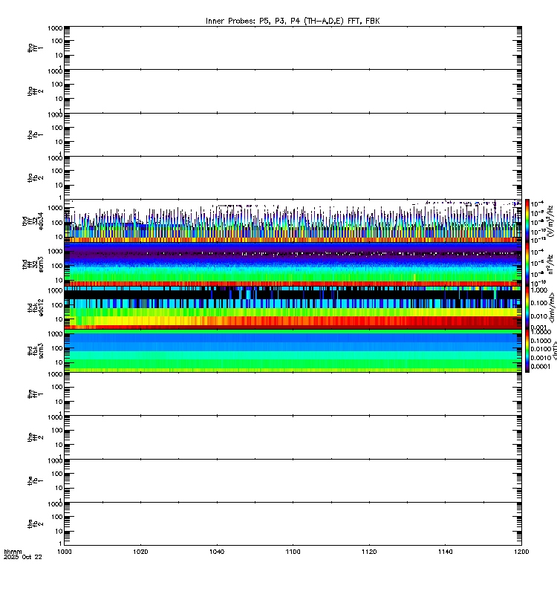Select the 'the ffr 2' panel label
The height and width of the screenshot is (594, 557).
click(x=35, y=437)
